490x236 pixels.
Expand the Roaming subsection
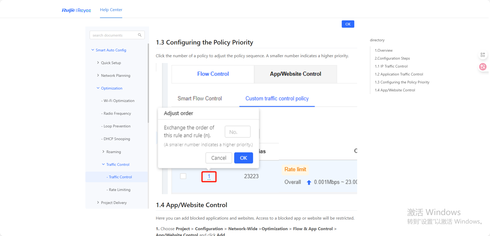[x=103, y=152]
